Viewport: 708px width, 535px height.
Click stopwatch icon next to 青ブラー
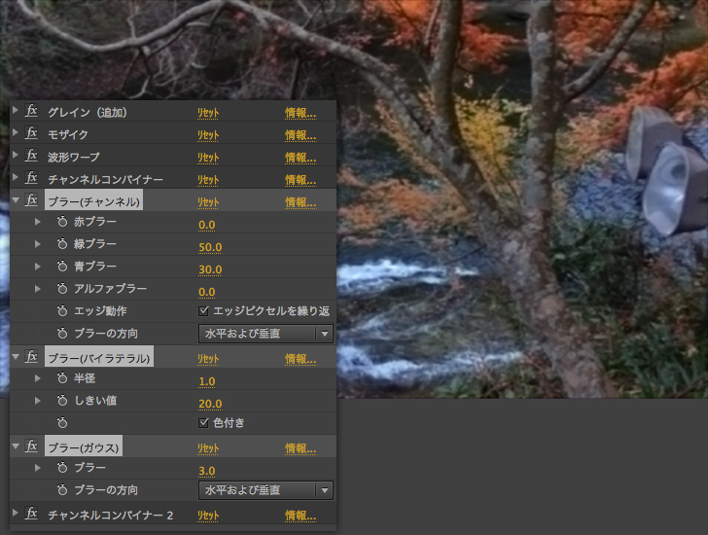[x=62, y=267]
